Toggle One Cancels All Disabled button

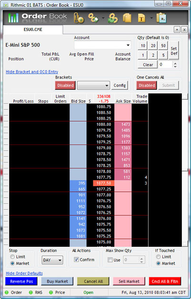147,85
